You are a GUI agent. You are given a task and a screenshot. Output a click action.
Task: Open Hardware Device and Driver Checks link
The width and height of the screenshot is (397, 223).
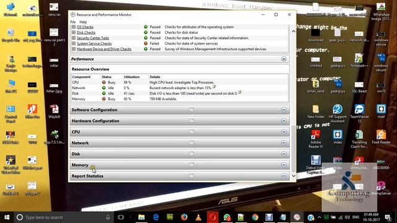[x=104, y=49]
